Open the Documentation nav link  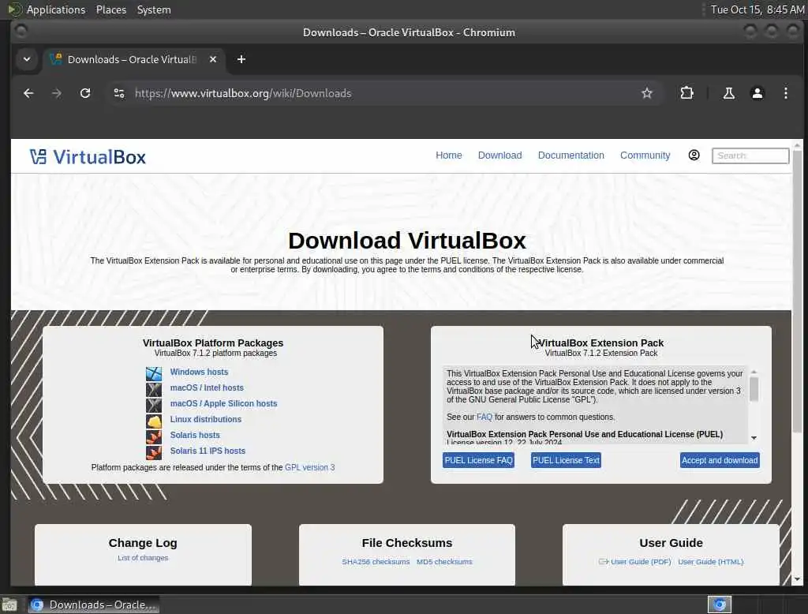(570, 155)
